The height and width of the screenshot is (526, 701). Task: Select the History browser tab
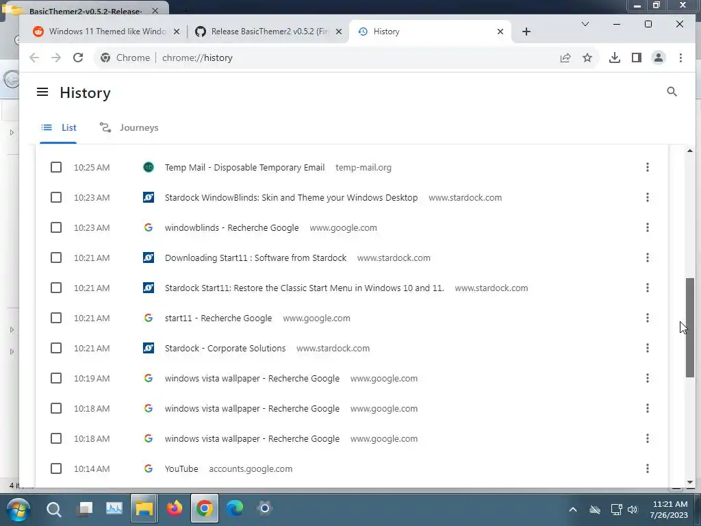[430, 32]
